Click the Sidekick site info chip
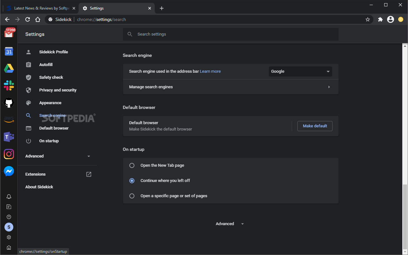Viewport: 408px width, 255px height. coord(60,20)
